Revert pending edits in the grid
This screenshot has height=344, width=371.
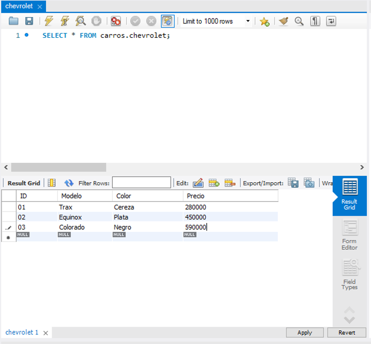(346, 332)
